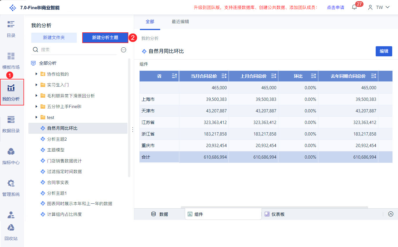Open the 模板市场 sidebar icon

(11, 56)
